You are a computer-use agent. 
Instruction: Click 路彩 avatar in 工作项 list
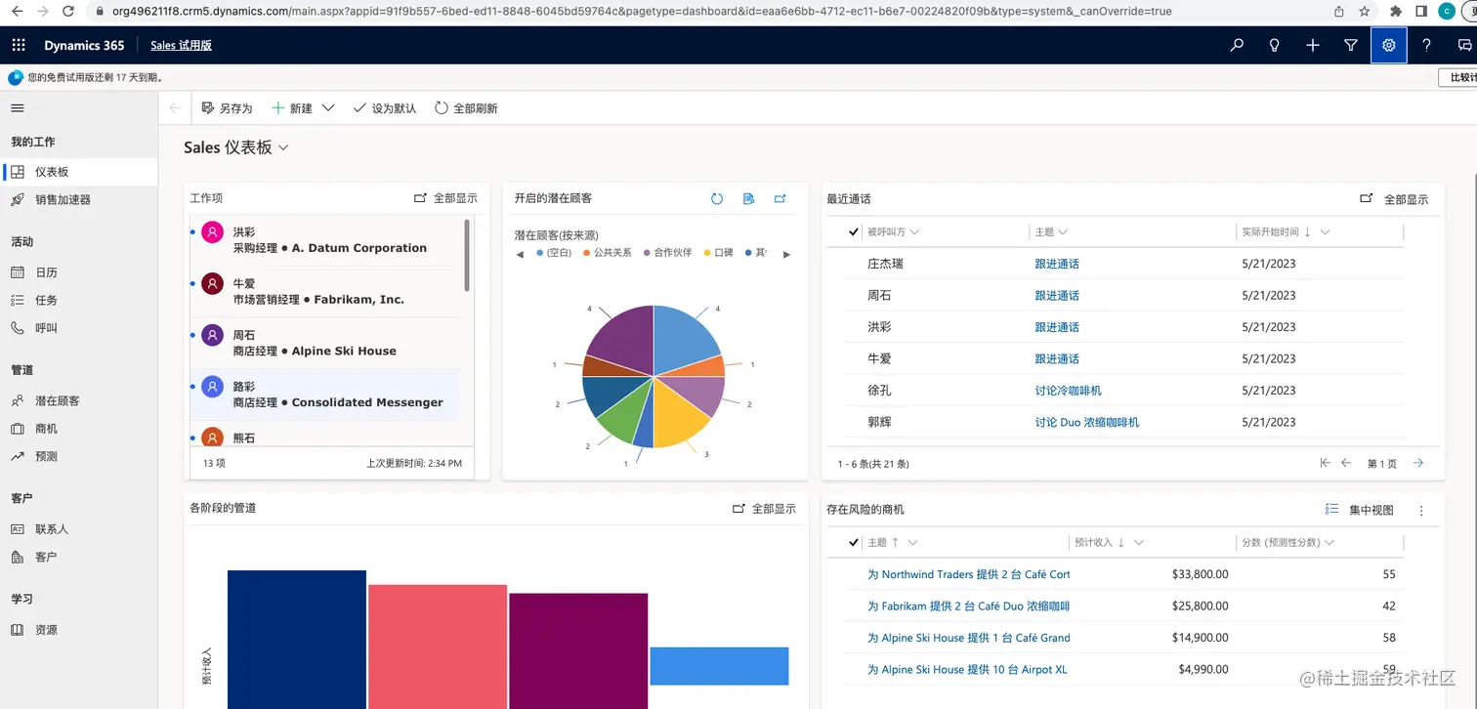point(213,387)
